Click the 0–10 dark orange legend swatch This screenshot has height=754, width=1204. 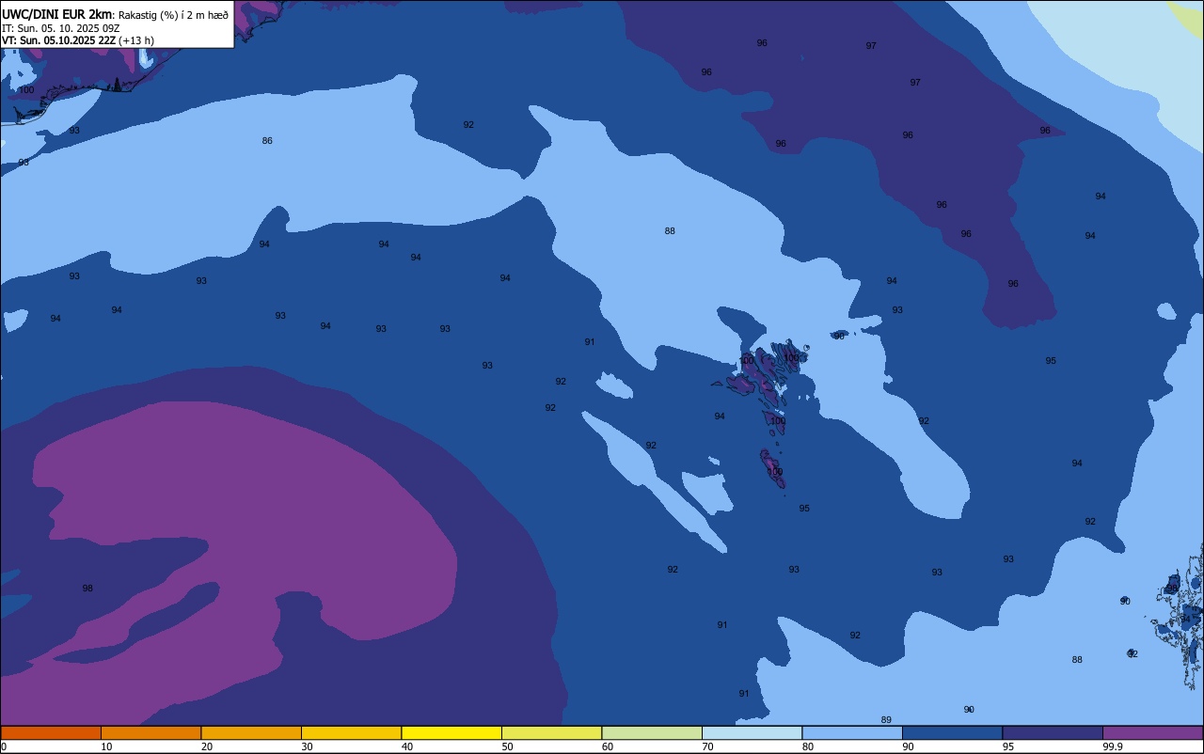click(x=51, y=732)
